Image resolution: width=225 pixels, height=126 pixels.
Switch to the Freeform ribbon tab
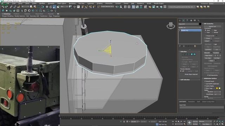tap(17, 14)
